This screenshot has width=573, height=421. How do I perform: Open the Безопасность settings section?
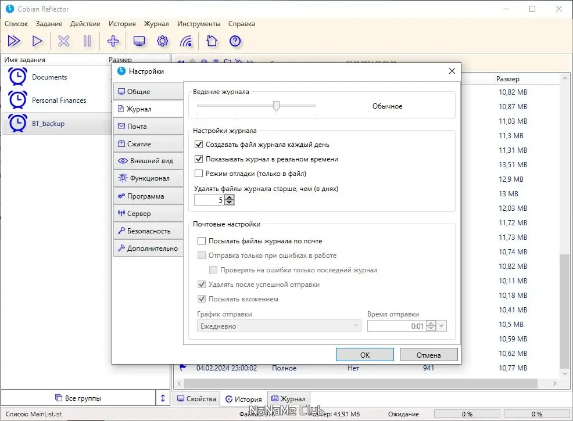[x=148, y=231]
